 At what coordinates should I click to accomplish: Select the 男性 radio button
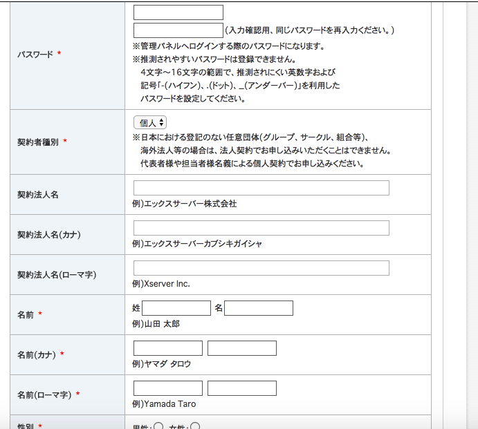coord(158,426)
